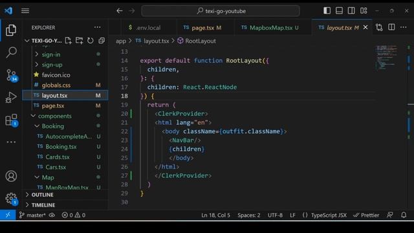Image resolution: width=414 pixels, height=233 pixels.
Task: Click the texi-go-youtube command search box
Action: [x=221, y=11]
